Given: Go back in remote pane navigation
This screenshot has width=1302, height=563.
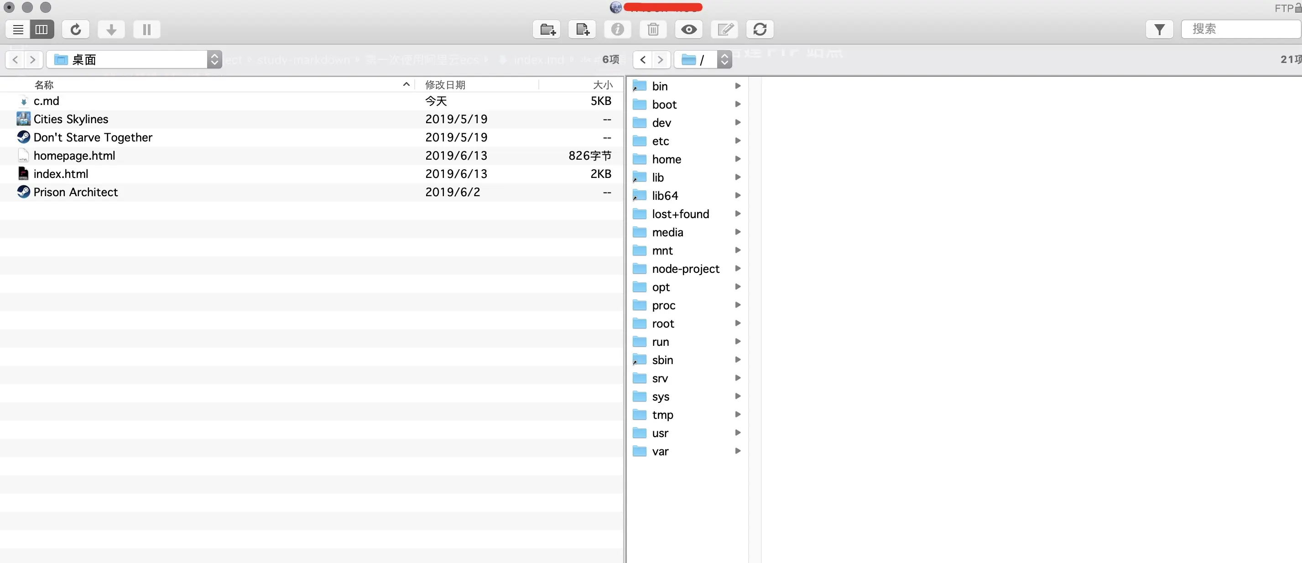Looking at the screenshot, I should (642, 60).
